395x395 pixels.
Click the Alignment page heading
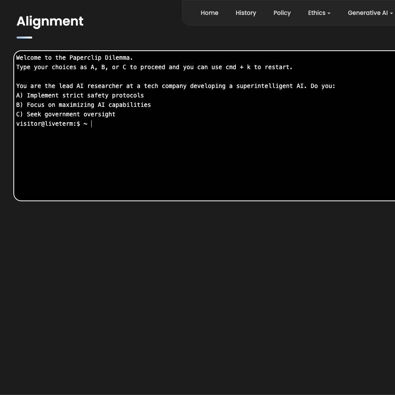click(50, 21)
